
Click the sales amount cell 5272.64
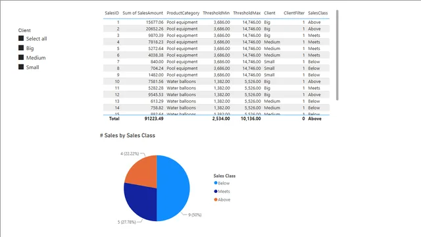155,48
